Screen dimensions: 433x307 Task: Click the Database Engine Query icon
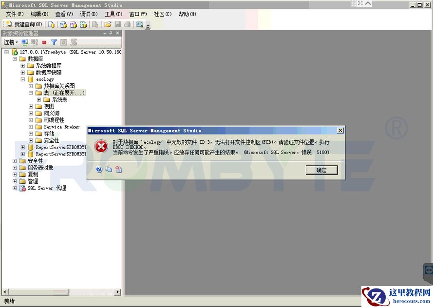[x=51, y=24]
